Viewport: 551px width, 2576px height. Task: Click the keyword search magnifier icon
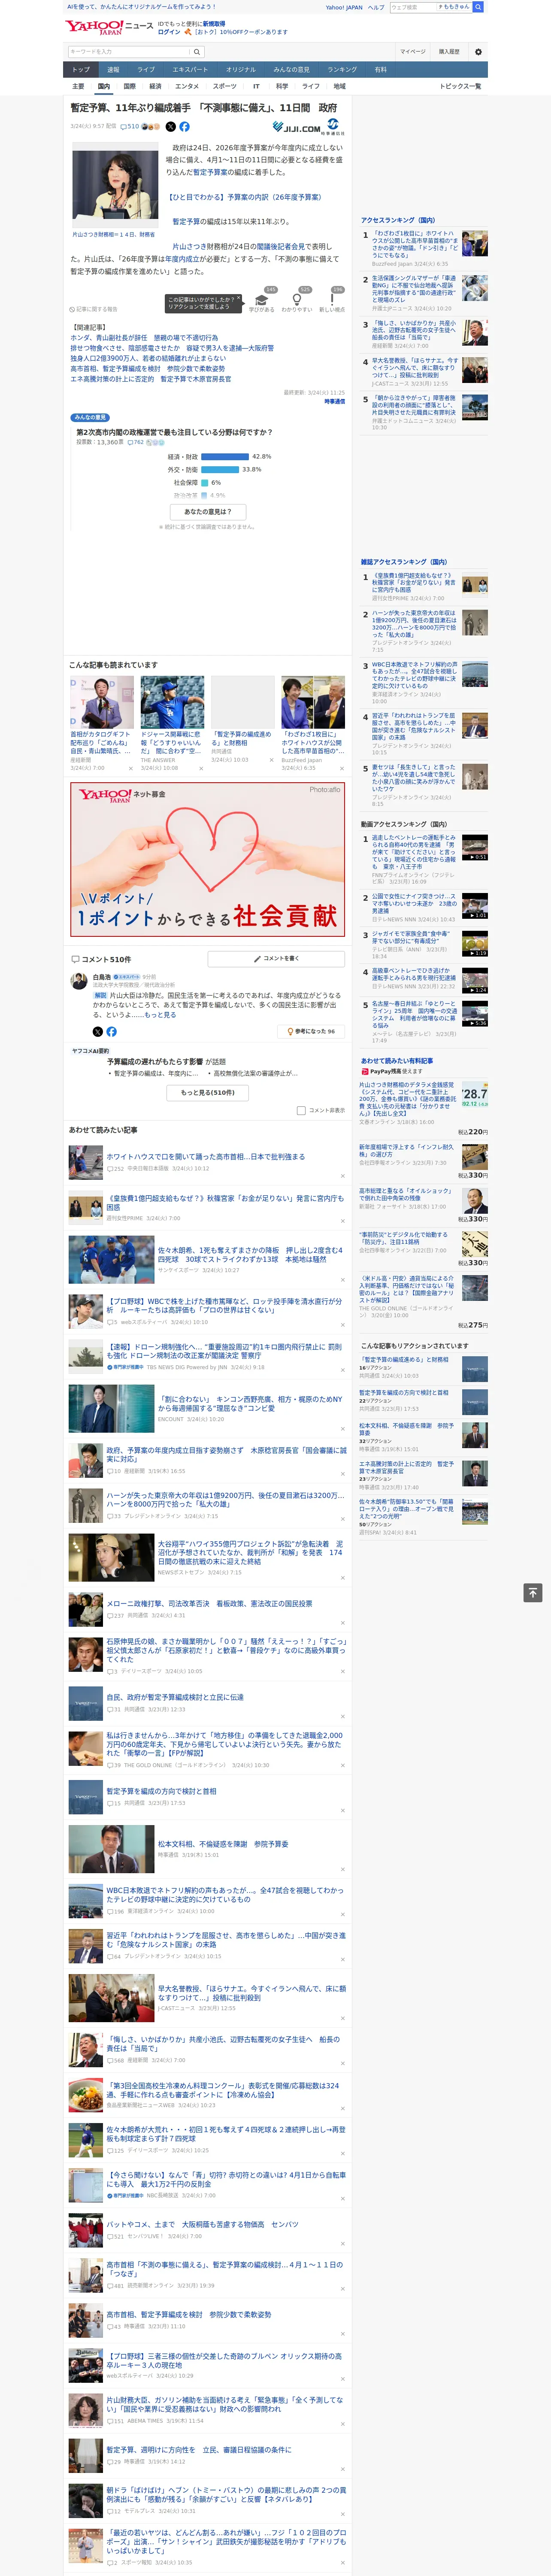pos(198,51)
